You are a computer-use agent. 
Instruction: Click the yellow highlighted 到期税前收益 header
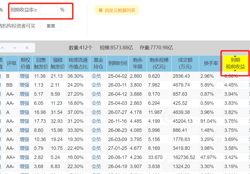click(235, 63)
